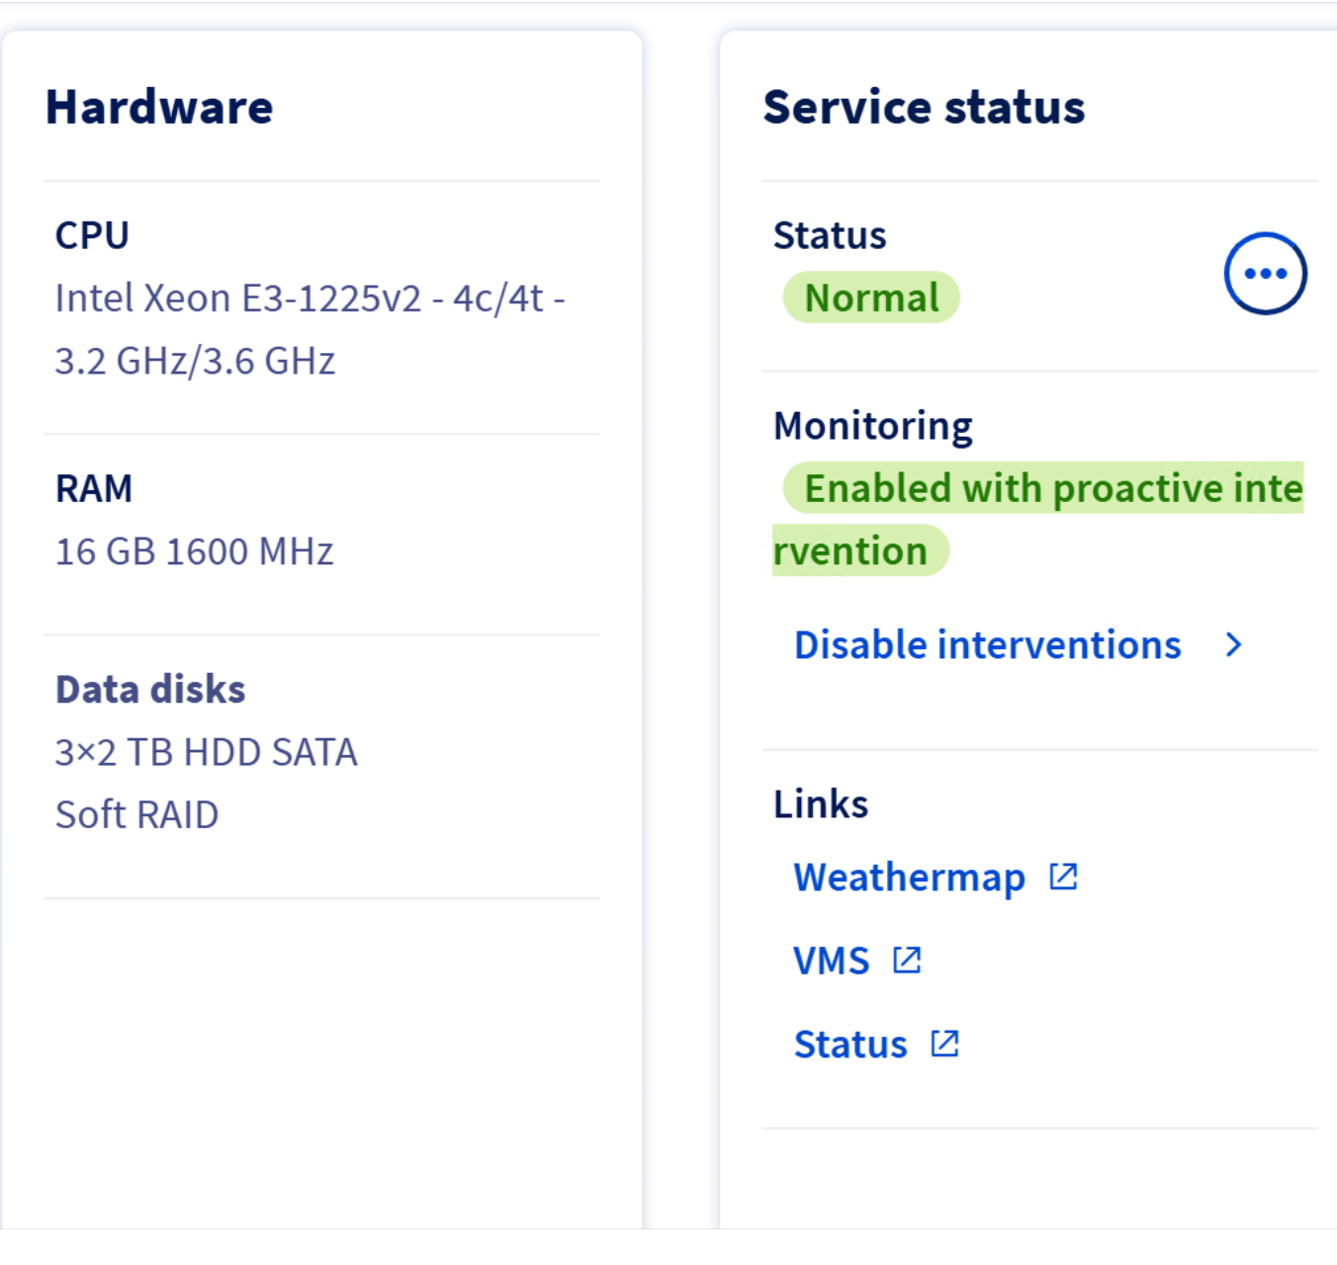Open the VMS link
The height and width of the screenshot is (1265, 1337).
click(x=831, y=961)
